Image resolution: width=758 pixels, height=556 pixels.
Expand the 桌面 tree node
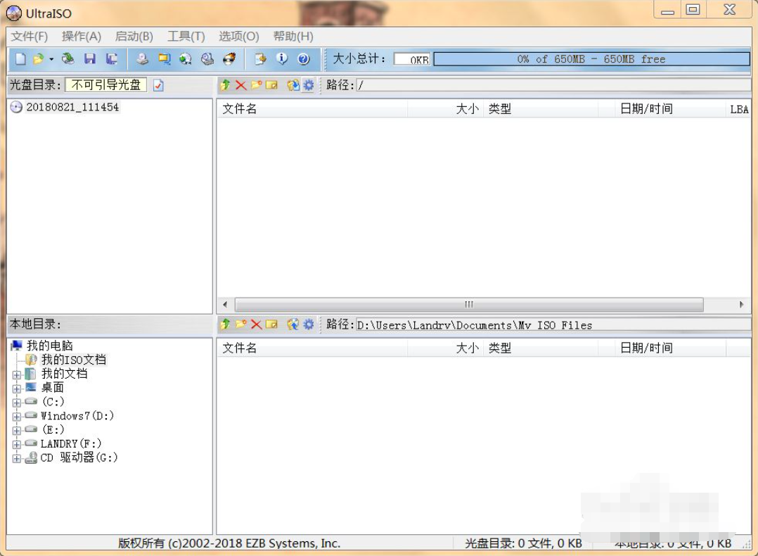coord(17,388)
